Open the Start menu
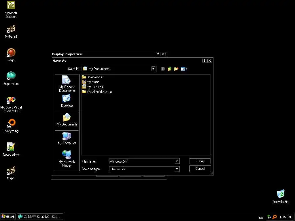This screenshot has height=221, width=295. tap(8, 217)
